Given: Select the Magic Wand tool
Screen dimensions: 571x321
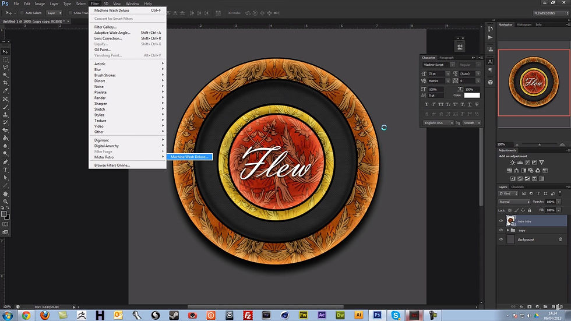Looking at the screenshot, I should pyautogui.click(x=5, y=75).
